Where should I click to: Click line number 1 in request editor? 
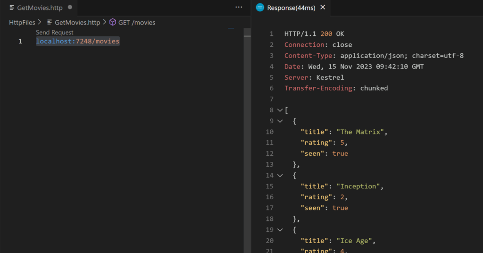click(20, 42)
